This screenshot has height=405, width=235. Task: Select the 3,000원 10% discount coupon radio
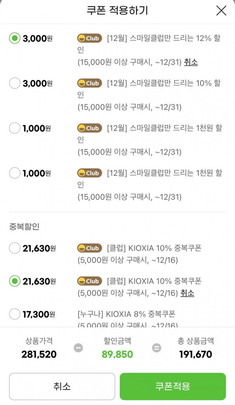coord(15,83)
